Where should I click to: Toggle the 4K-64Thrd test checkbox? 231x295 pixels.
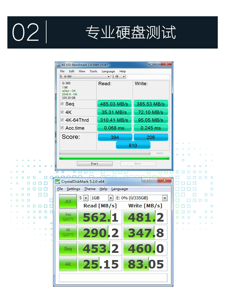point(62,120)
